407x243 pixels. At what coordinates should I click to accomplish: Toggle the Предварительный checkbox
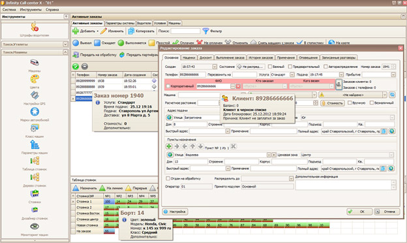290,67
